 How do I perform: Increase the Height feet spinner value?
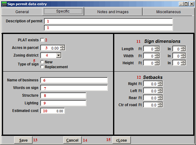pyautogui.click(x=157, y=61)
